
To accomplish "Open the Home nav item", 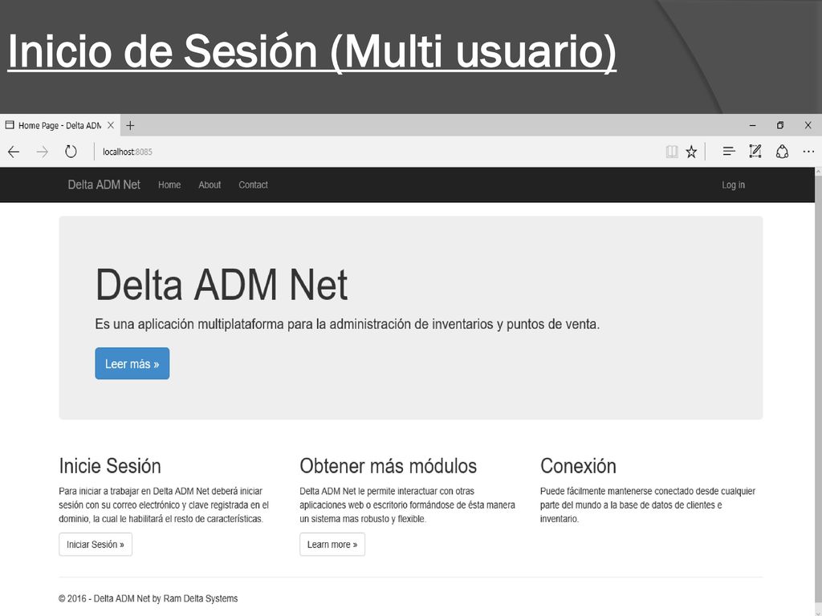I will 169,185.
